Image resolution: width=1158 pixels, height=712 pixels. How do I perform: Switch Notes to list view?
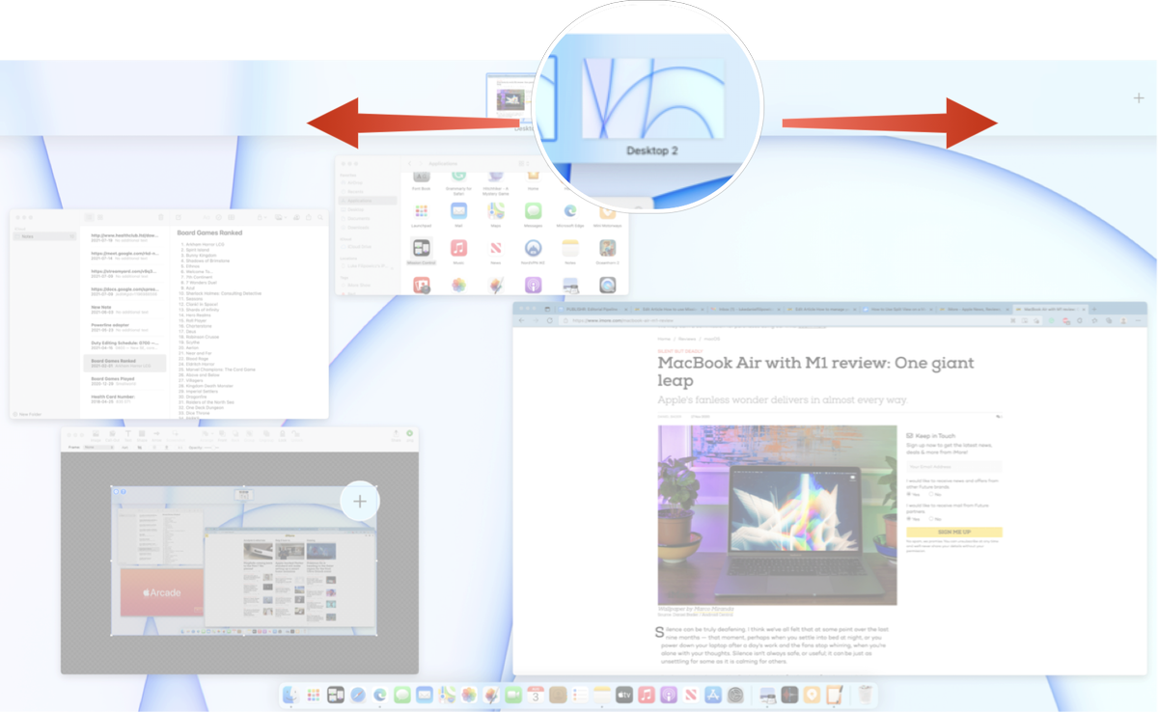(x=89, y=217)
